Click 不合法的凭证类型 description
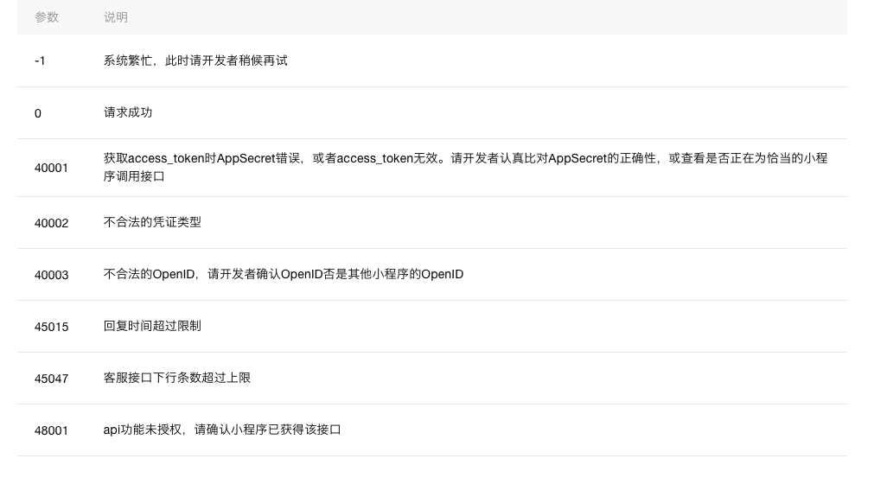Image resolution: width=887 pixels, height=484 pixels. pos(152,222)
